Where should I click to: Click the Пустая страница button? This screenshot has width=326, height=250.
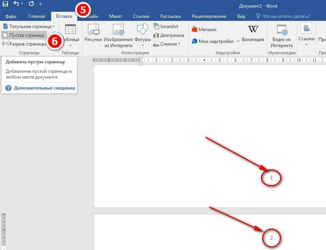[24, 35]
